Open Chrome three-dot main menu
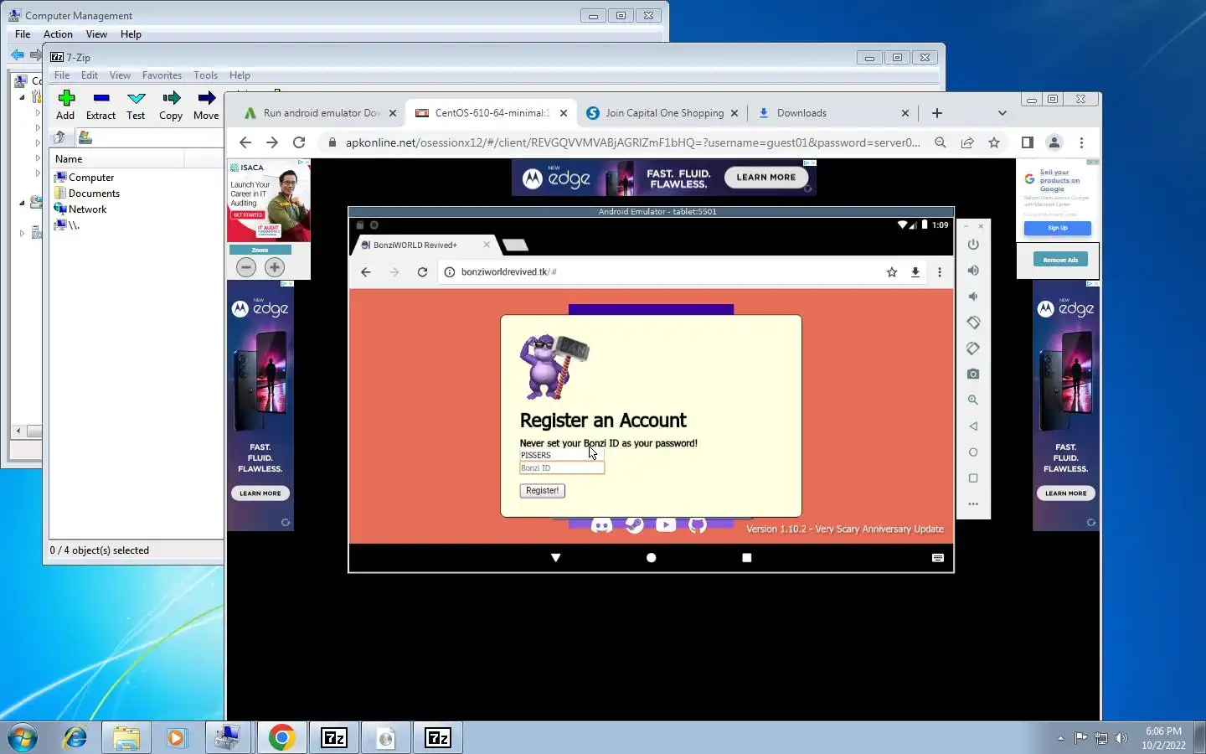 click(x=1081, y=142)
